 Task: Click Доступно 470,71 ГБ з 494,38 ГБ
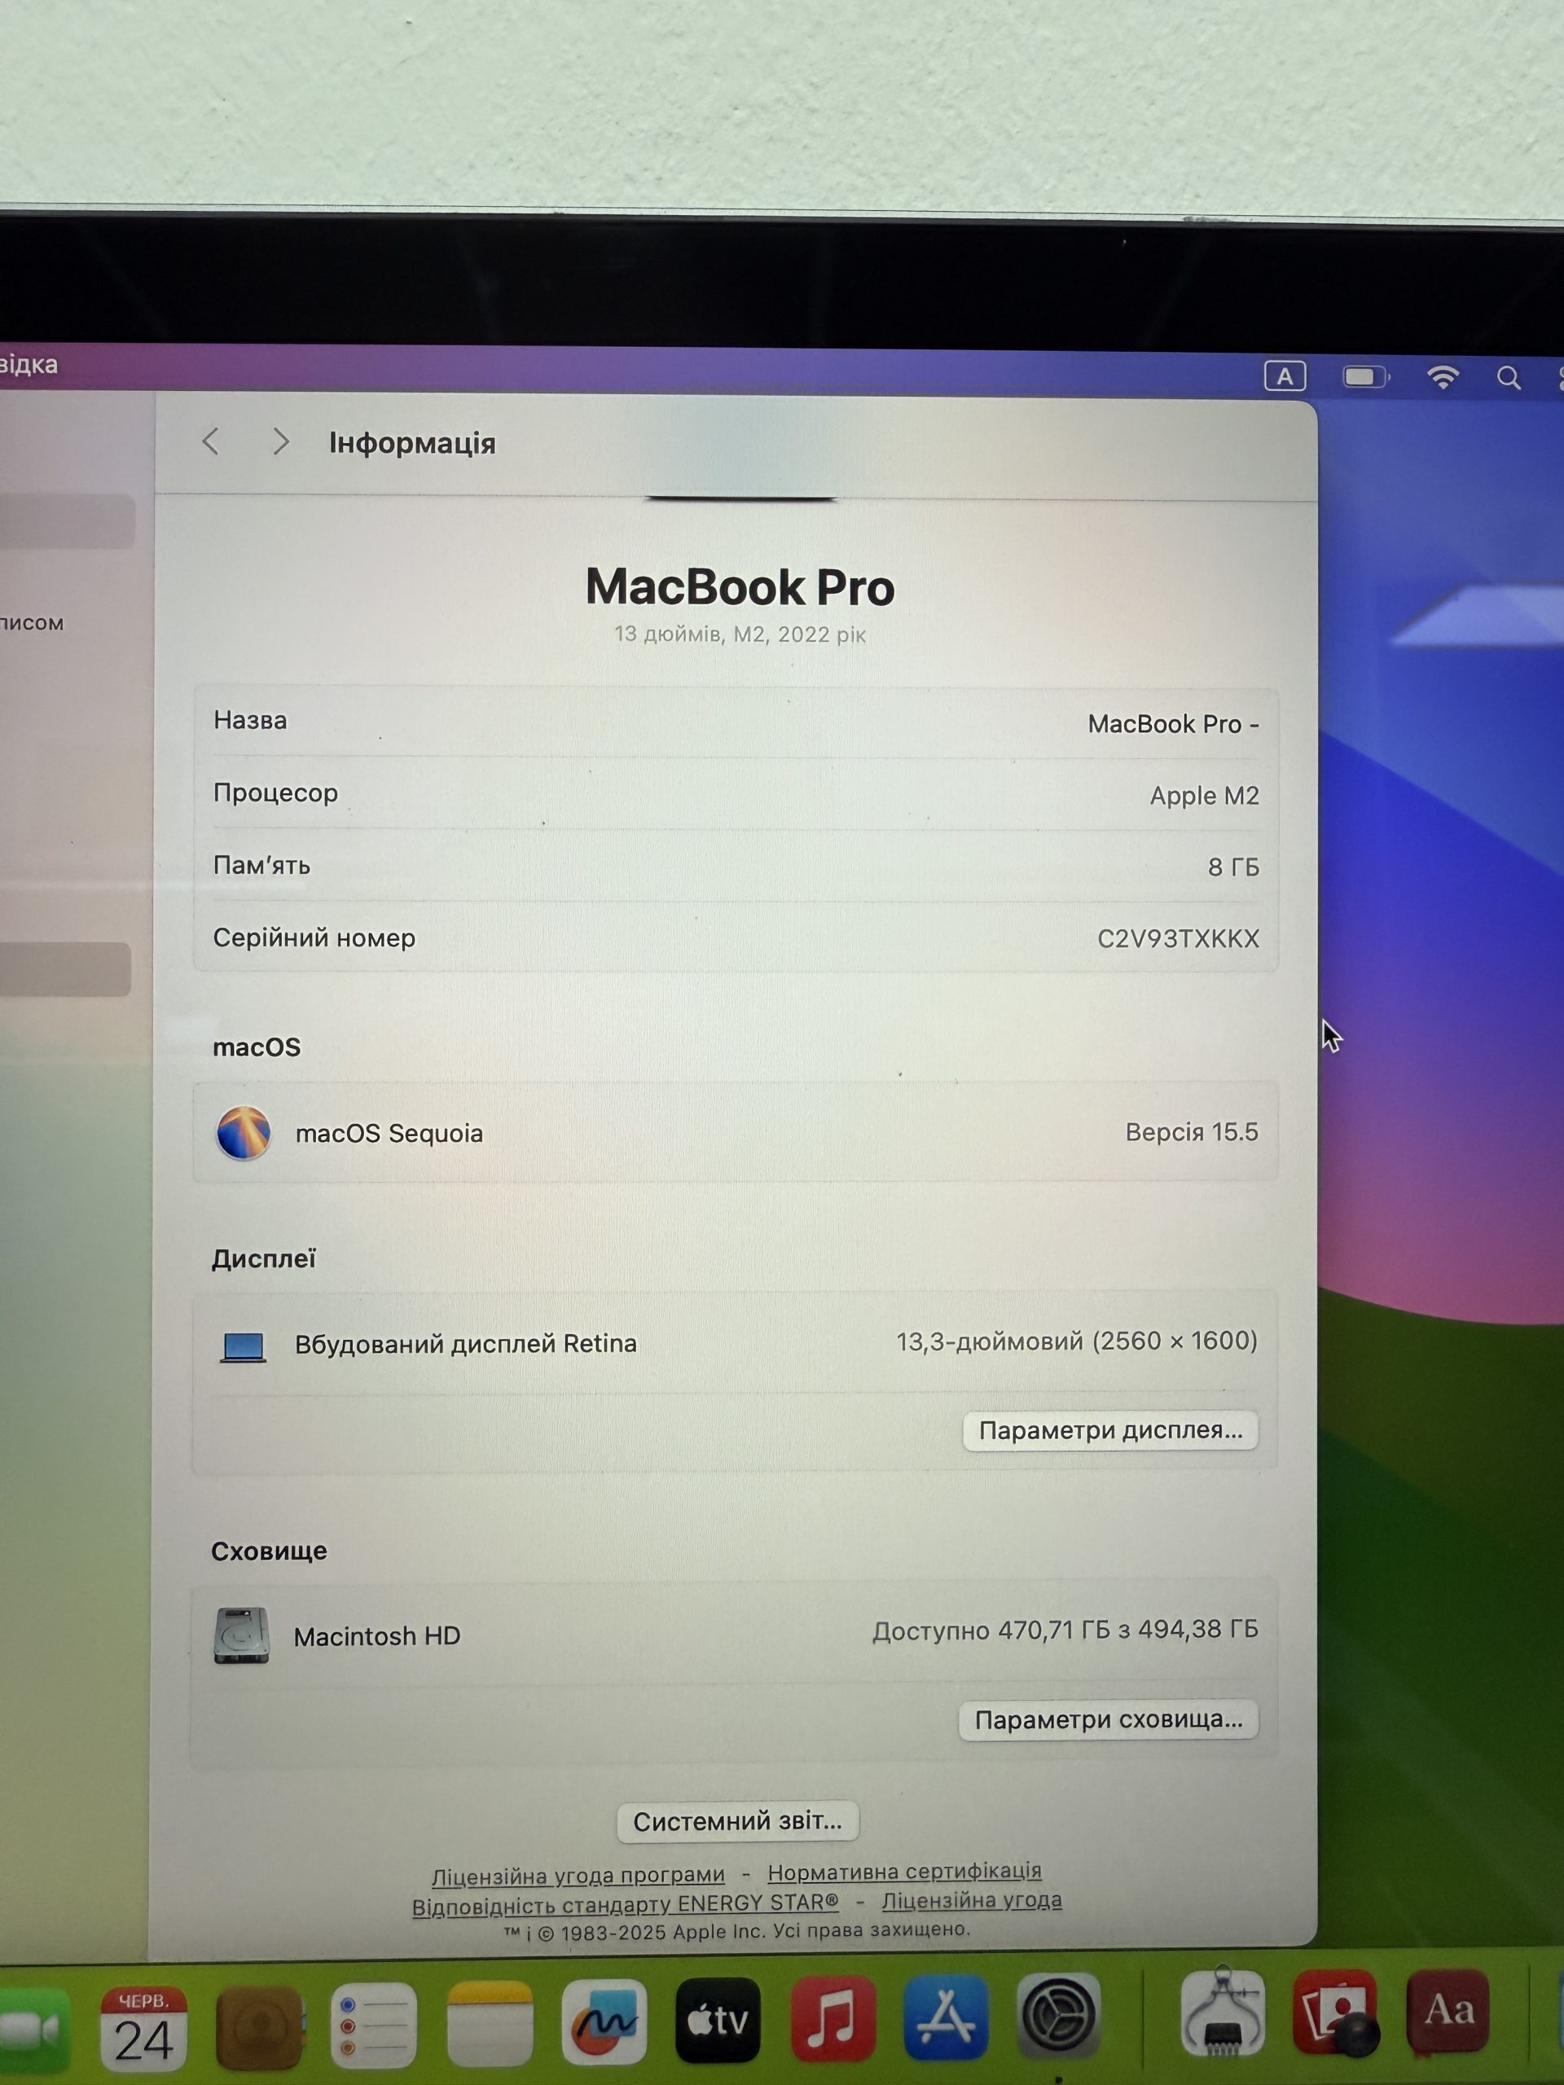(1065, 1631)
